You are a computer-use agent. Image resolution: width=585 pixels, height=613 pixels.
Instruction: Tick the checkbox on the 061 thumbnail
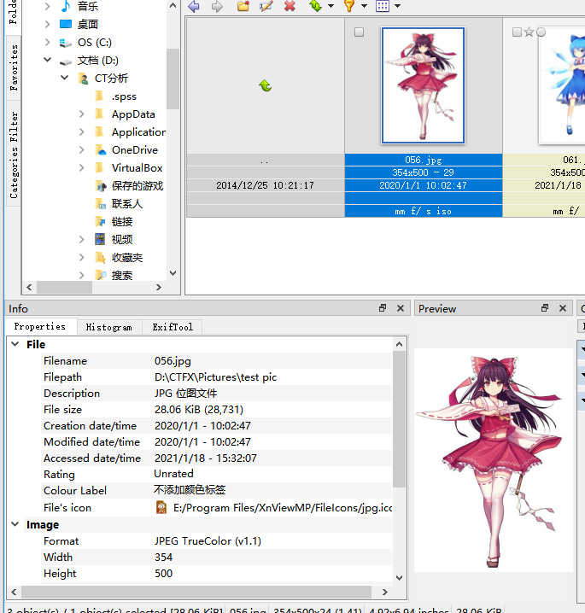click(517, 32)
